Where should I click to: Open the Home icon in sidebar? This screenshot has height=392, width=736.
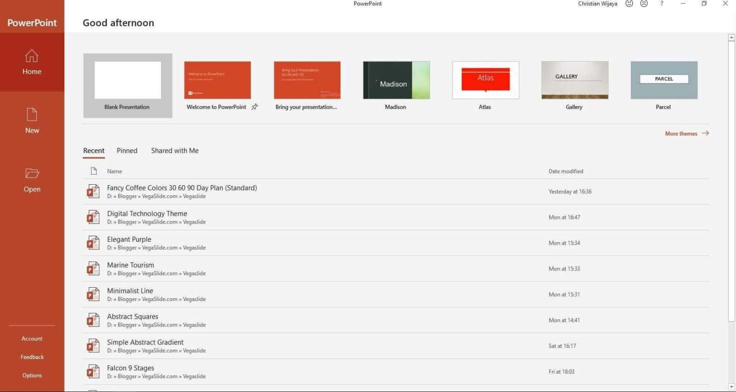click(32, 57)
